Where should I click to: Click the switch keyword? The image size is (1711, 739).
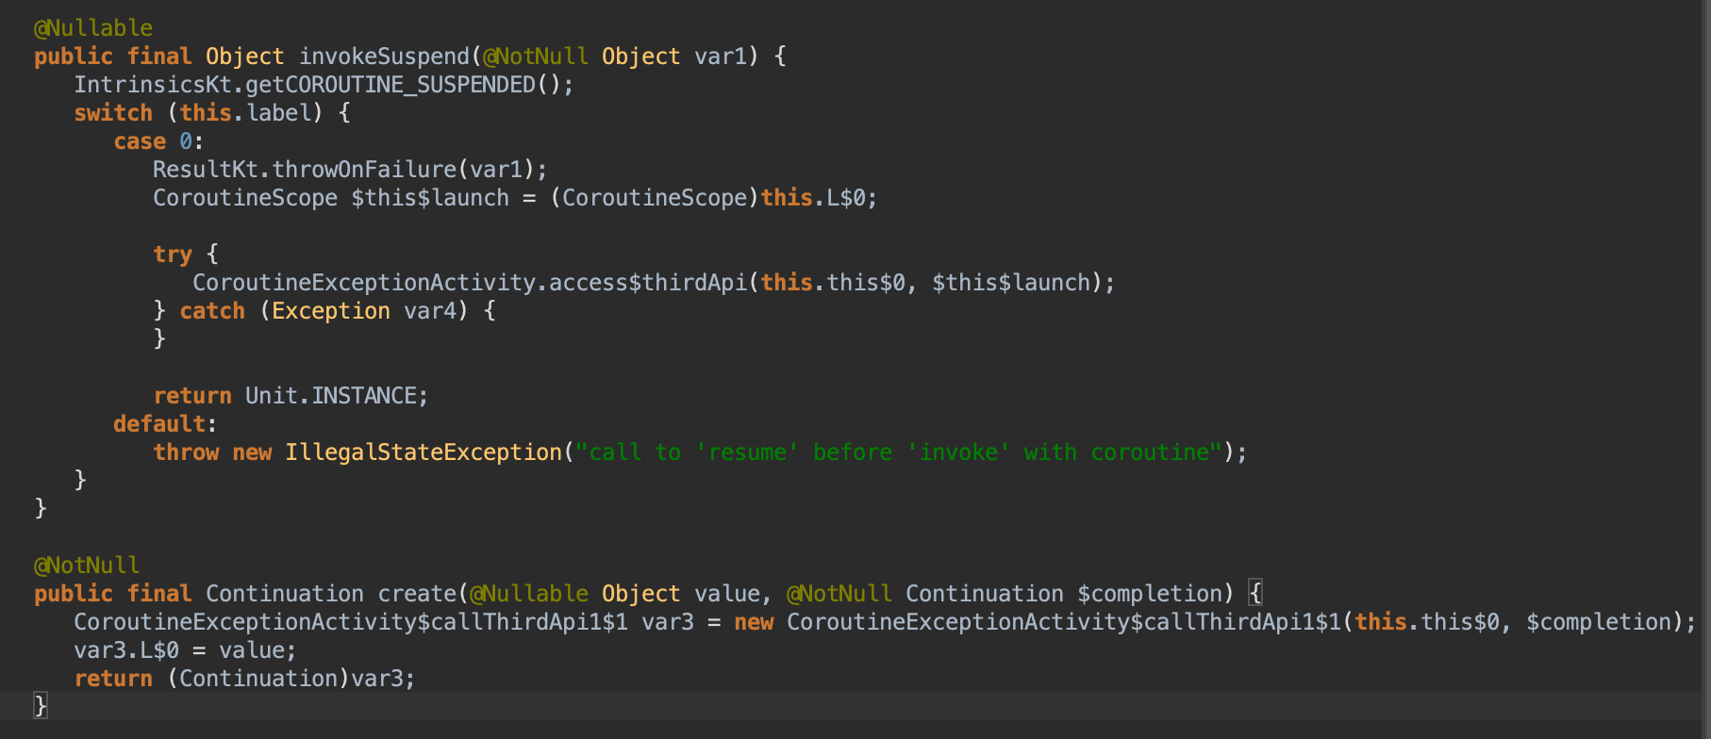coord(112,113)
